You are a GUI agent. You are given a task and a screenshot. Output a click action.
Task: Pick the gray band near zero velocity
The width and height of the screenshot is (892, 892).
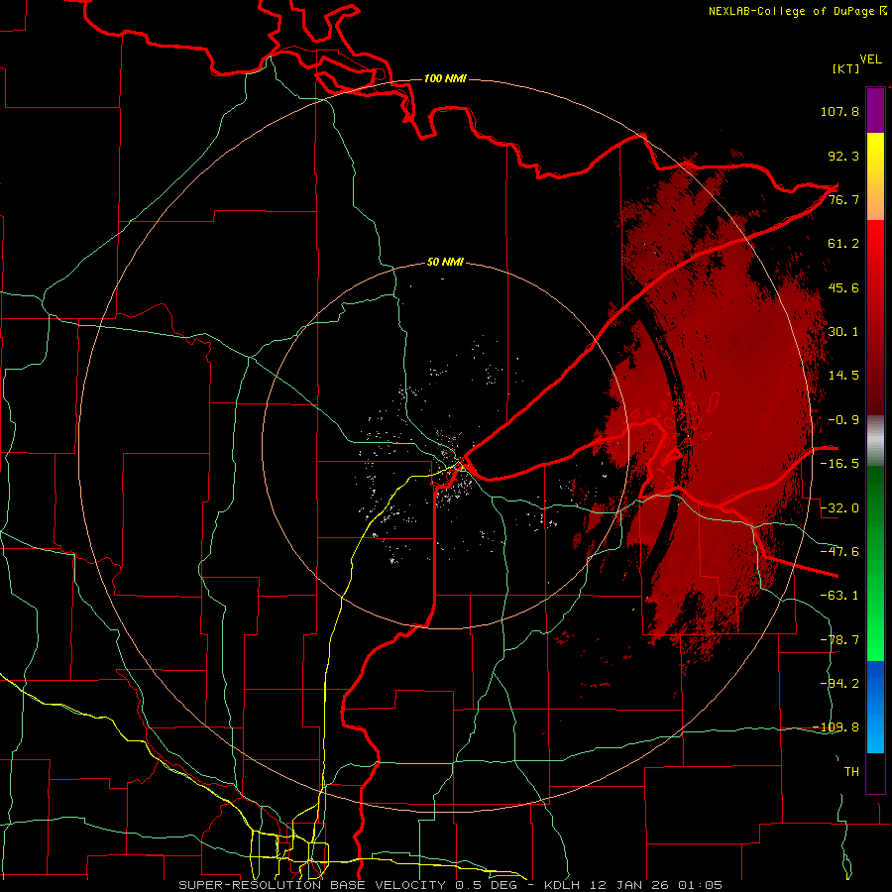coord(875,441)
